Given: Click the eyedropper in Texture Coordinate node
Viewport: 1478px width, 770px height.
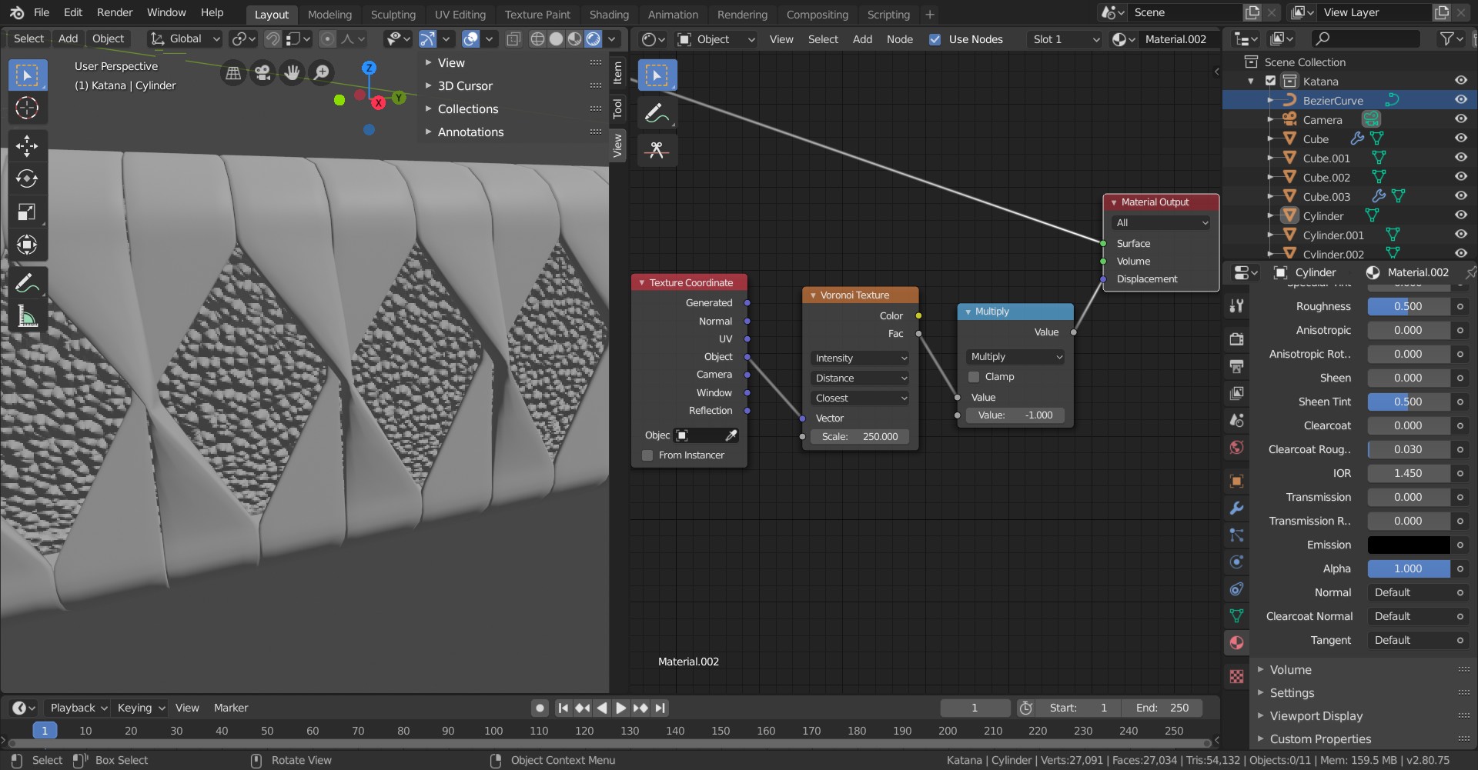Looking at the screenshot, I should point(731,435).
